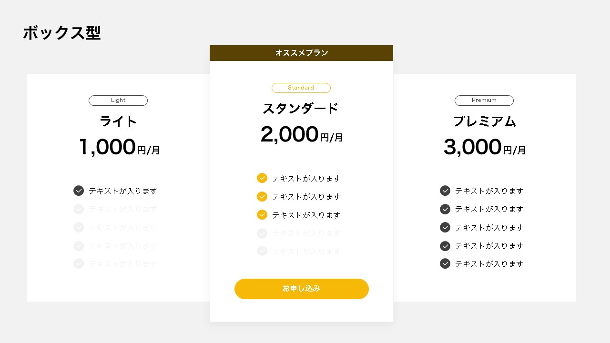This screenshot has height=343, width=610.
Task: Click the second yellow checkmark in Standard plan
Action: click(x=262, y=196)
